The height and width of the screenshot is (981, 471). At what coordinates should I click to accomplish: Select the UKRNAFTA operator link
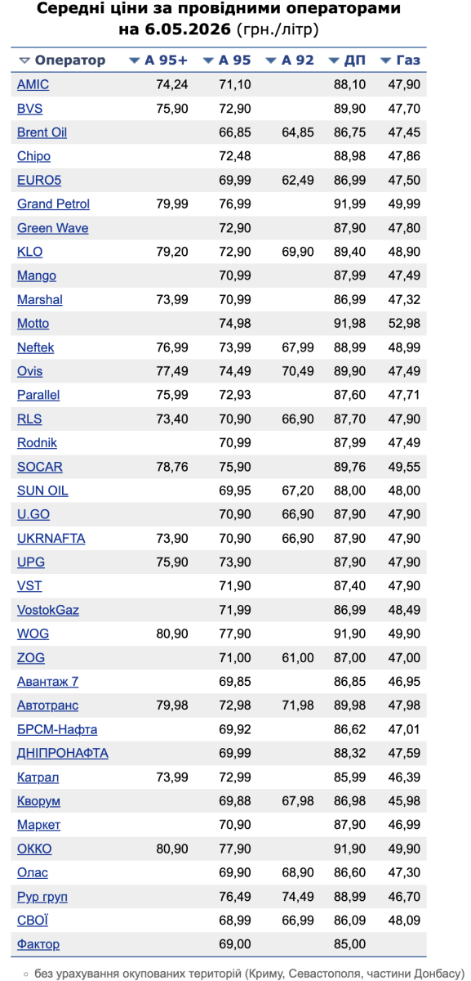[51, 538]
